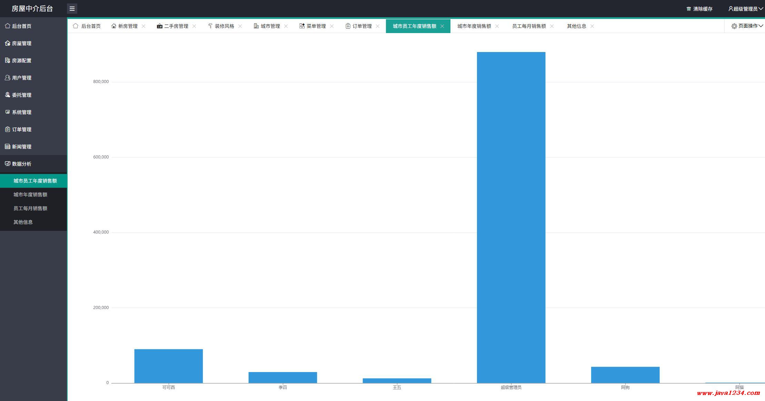Click the 房源配置 sidebar icon
The height and width of the screenshot is (401, 765).
(x=8, y=60)
